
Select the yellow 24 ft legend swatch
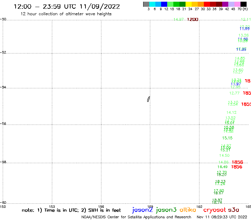189,4
